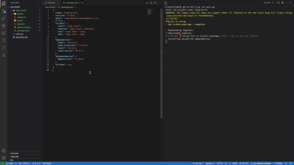294x165 pixels.
Task: Split the editor to the right
Action: coord(155,3)
